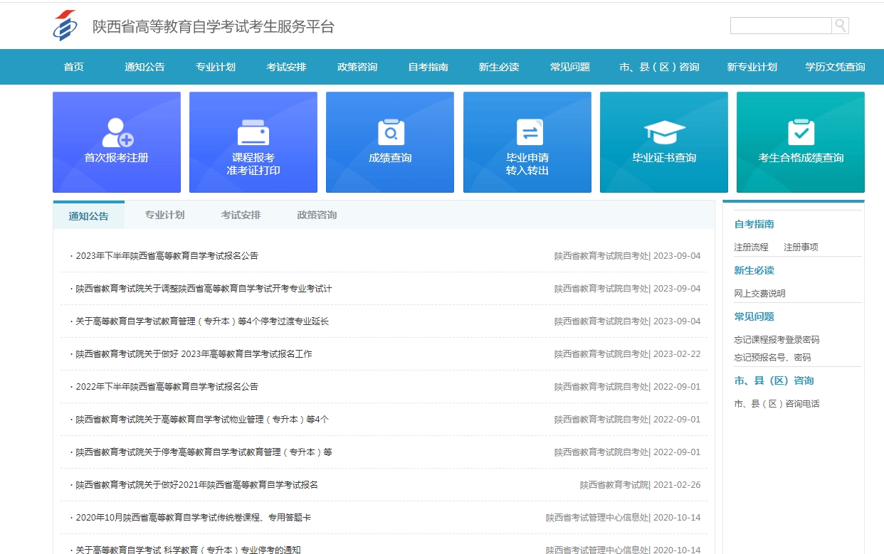Switch to the 专业计划 tab
This screenshot has height=554, width=884.
pos(164,214)
